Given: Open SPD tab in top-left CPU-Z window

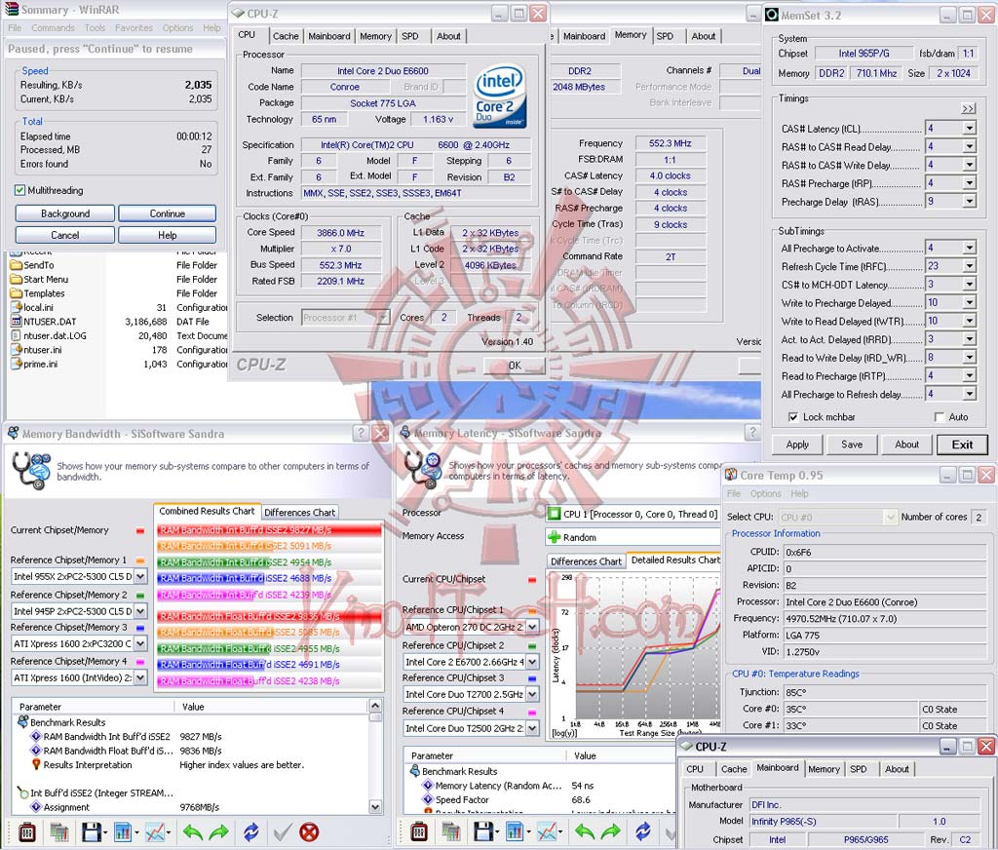Looking at the screenshot, I should click(410, 36).
